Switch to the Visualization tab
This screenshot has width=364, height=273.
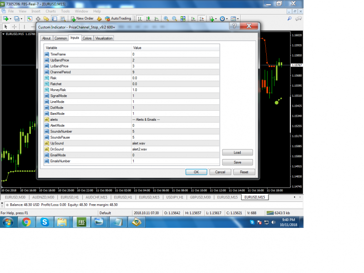pos(104,38)
